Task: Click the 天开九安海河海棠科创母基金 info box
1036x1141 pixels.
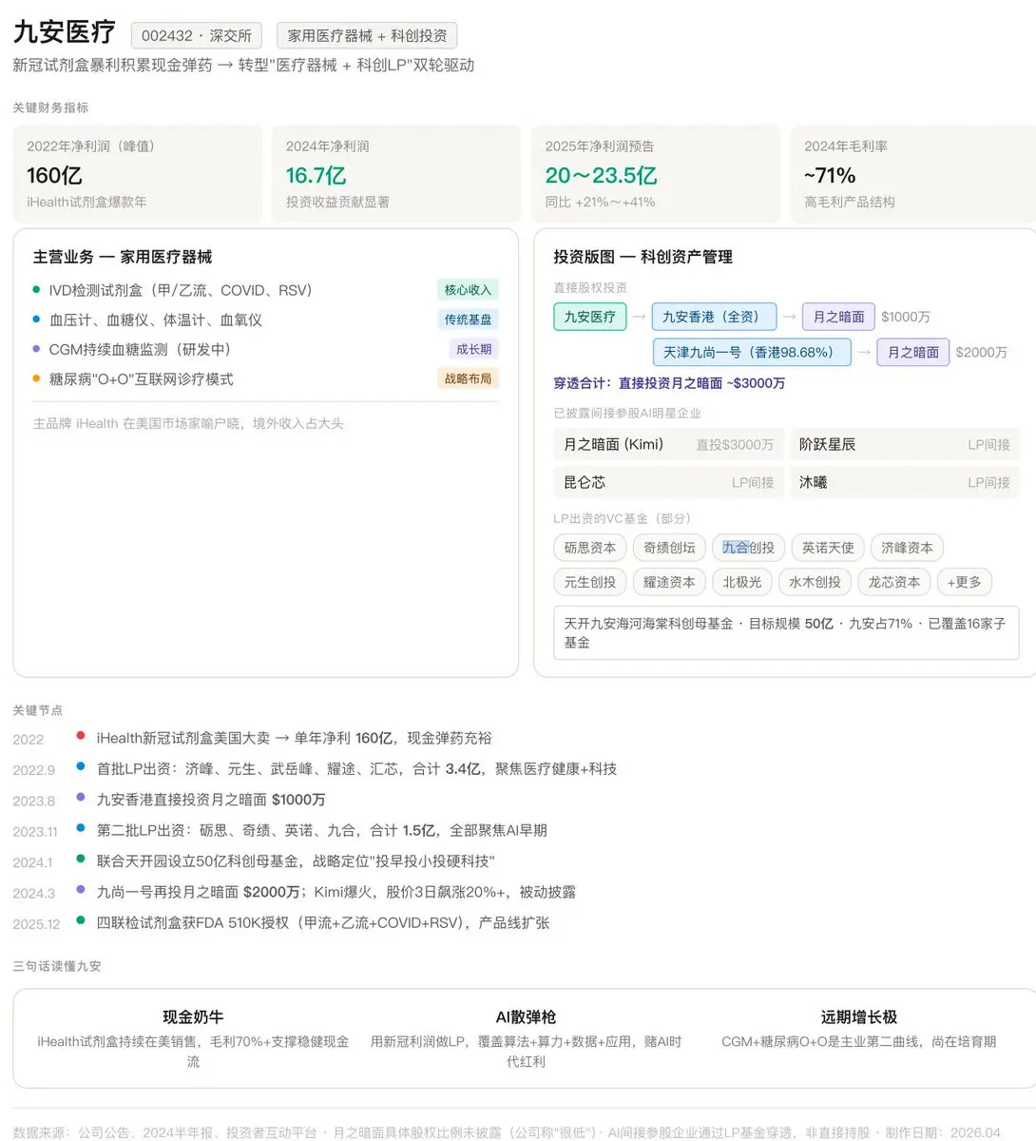Action: [786, 632]
